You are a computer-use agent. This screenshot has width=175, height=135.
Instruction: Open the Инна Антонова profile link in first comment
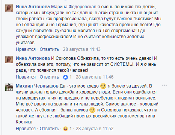33,7
